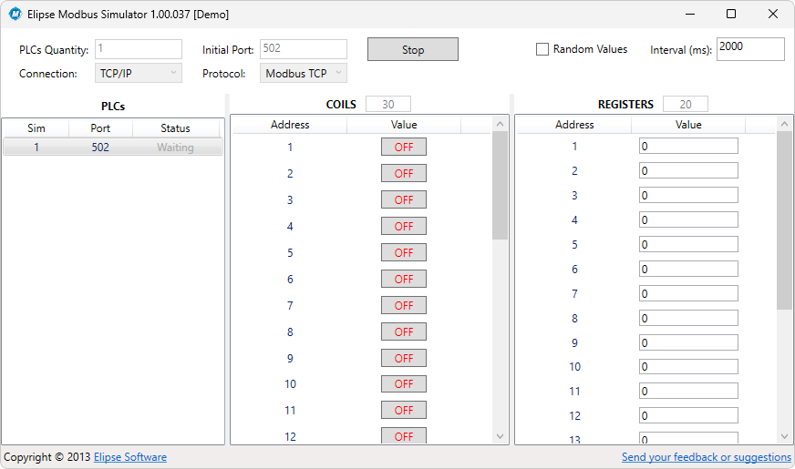Open Send your feedback or suggestions link
The image size is (795, 469).
point(707,457)
